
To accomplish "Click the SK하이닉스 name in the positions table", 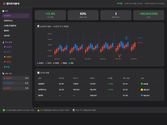I will [42, 90].
